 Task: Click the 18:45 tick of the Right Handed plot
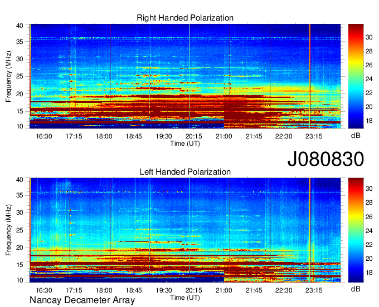tap(134, 136)
